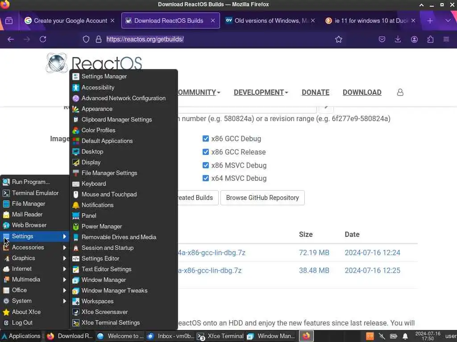The image size is (457, 342).
Task: Click the user account icon on ReactOS site
Action: 400,93
